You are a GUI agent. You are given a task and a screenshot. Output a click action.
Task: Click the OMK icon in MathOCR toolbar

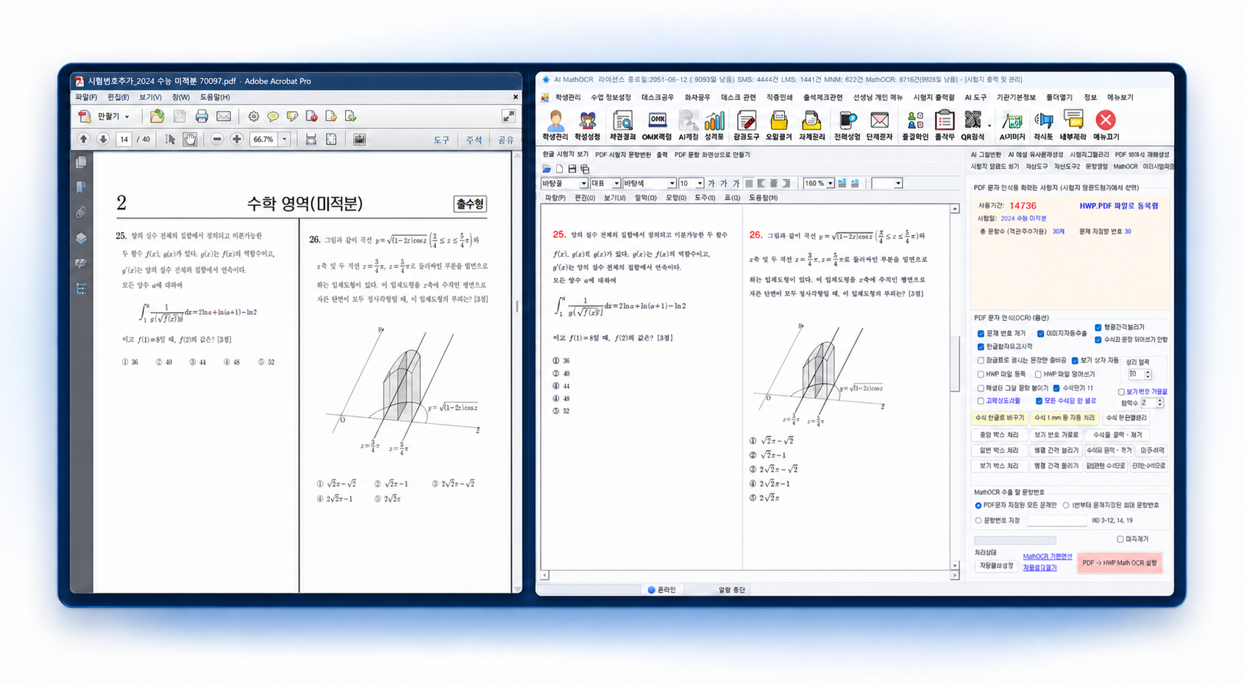point(657,125)
